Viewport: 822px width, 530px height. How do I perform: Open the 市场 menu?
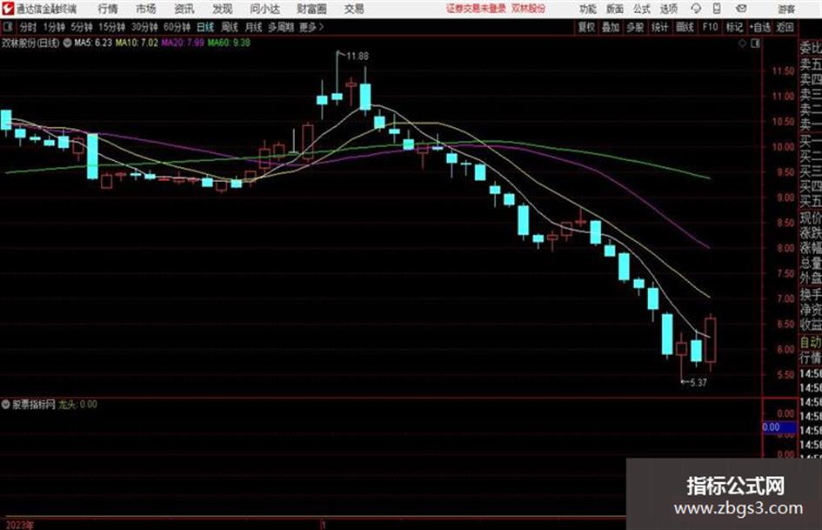click(x=146, y=9)
